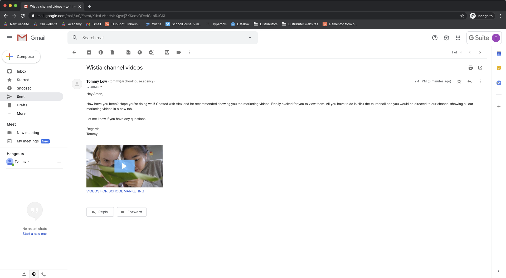Open Snoozed folder
The image size is (506, 278).
pos(32,88)
